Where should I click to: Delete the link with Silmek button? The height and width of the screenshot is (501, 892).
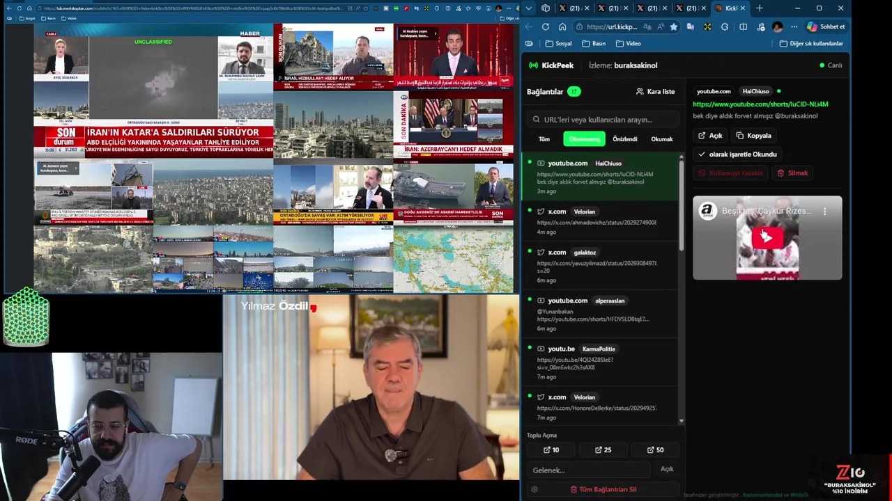(x=793, y=173)
